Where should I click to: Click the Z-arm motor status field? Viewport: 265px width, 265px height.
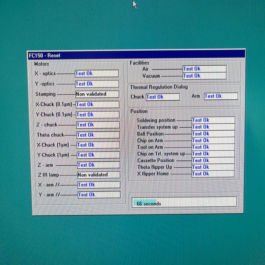click(x=98, y=165)
